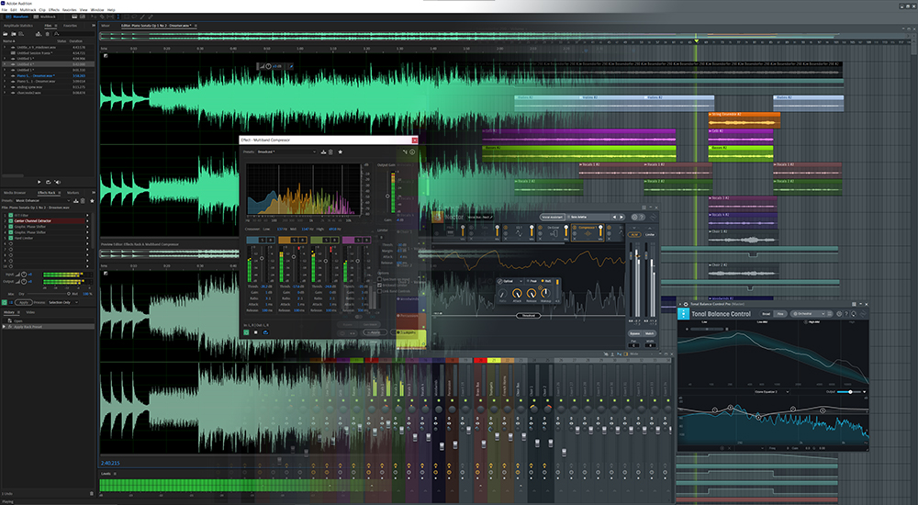Delete the Multiband Compressor preset
918x505 pixels.
pos(330,151)
